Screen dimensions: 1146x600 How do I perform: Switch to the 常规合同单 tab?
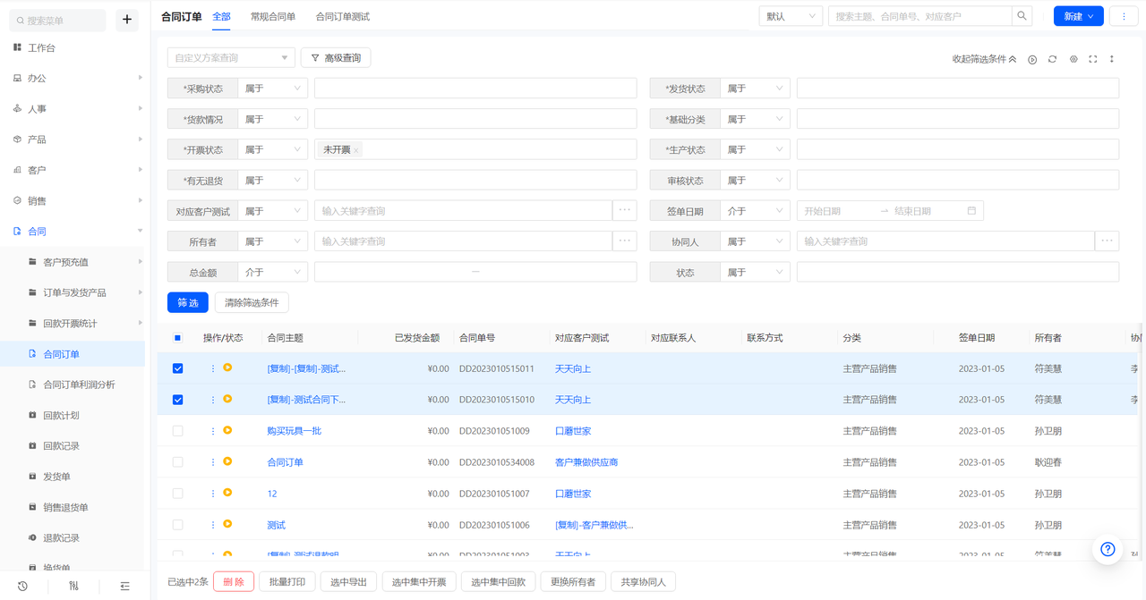[x=273, y=16]
